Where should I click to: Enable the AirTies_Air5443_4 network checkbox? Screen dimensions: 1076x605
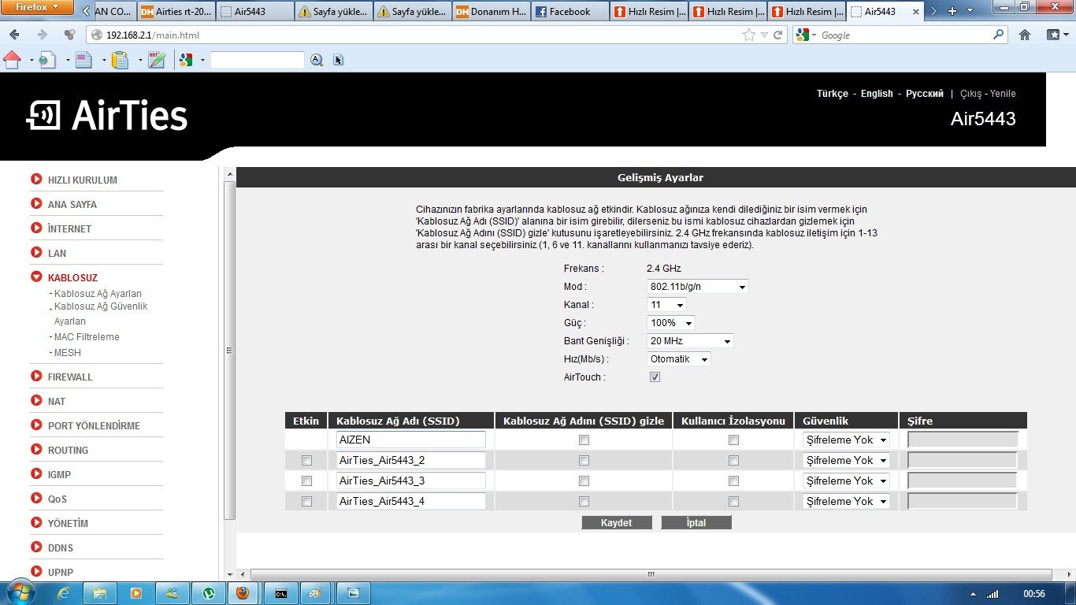pyautogui.click(x=306, y=501)
